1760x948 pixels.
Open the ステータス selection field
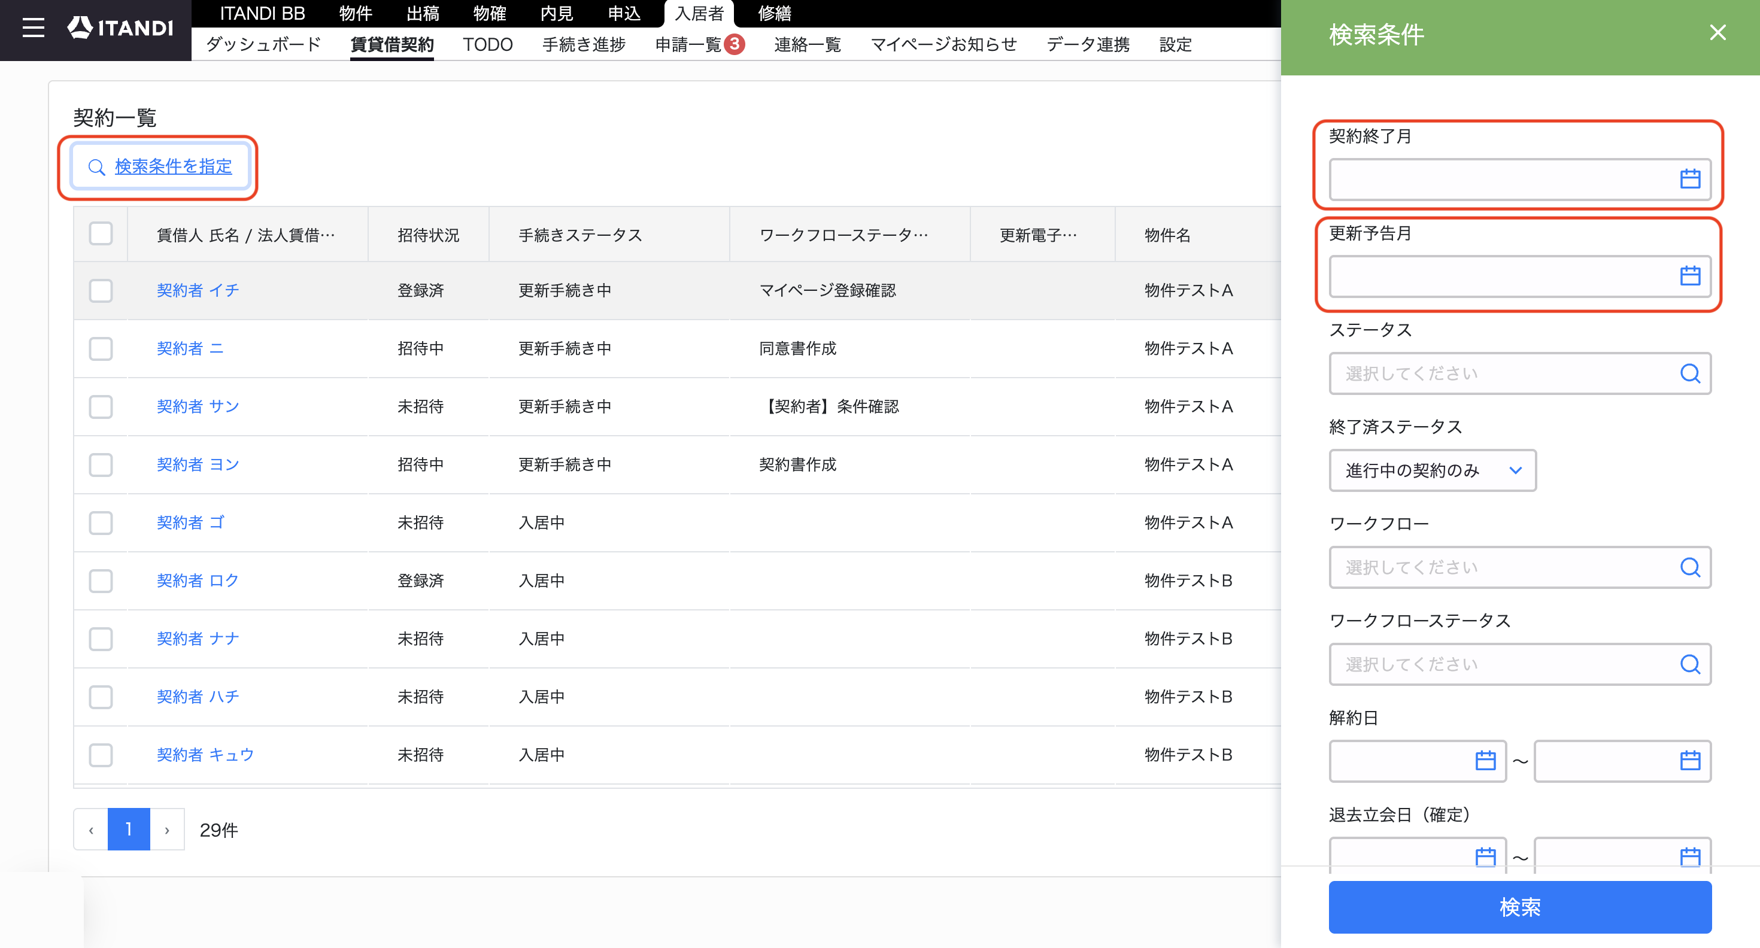1519,373
